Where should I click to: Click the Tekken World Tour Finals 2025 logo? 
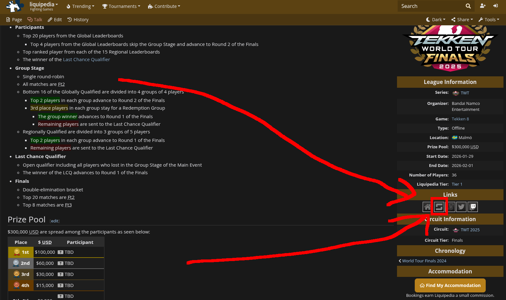pos(450,48)
